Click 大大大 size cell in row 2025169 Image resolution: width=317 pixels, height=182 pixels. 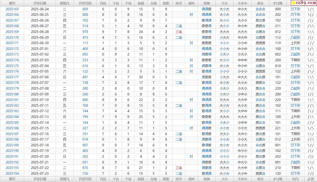pos(224,32)
